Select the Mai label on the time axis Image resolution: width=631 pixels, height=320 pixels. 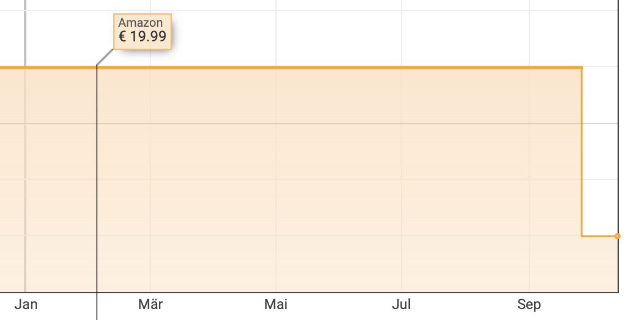pyautogui.click(x=276, y=304)
